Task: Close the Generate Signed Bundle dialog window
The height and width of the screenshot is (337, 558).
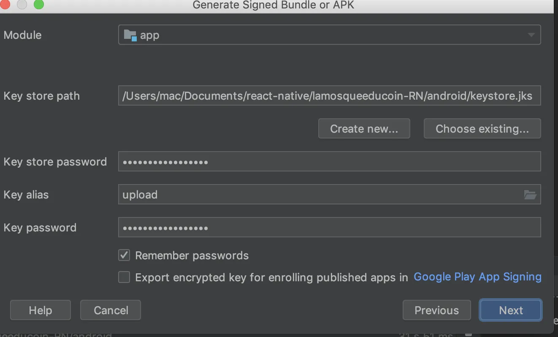Action: [6, 4]
